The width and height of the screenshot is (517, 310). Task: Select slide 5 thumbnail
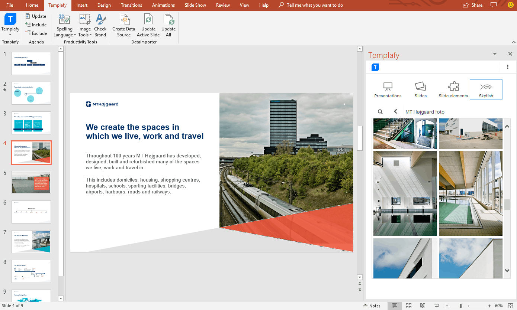pos(31,182)
